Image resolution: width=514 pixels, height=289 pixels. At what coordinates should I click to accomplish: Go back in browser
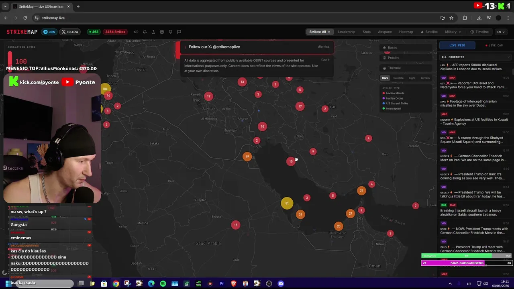[6, 18]
